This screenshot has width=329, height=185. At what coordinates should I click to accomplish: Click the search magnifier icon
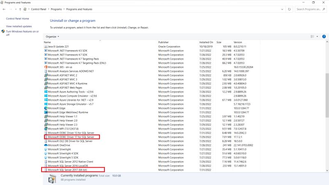click(x=324, y=9)
